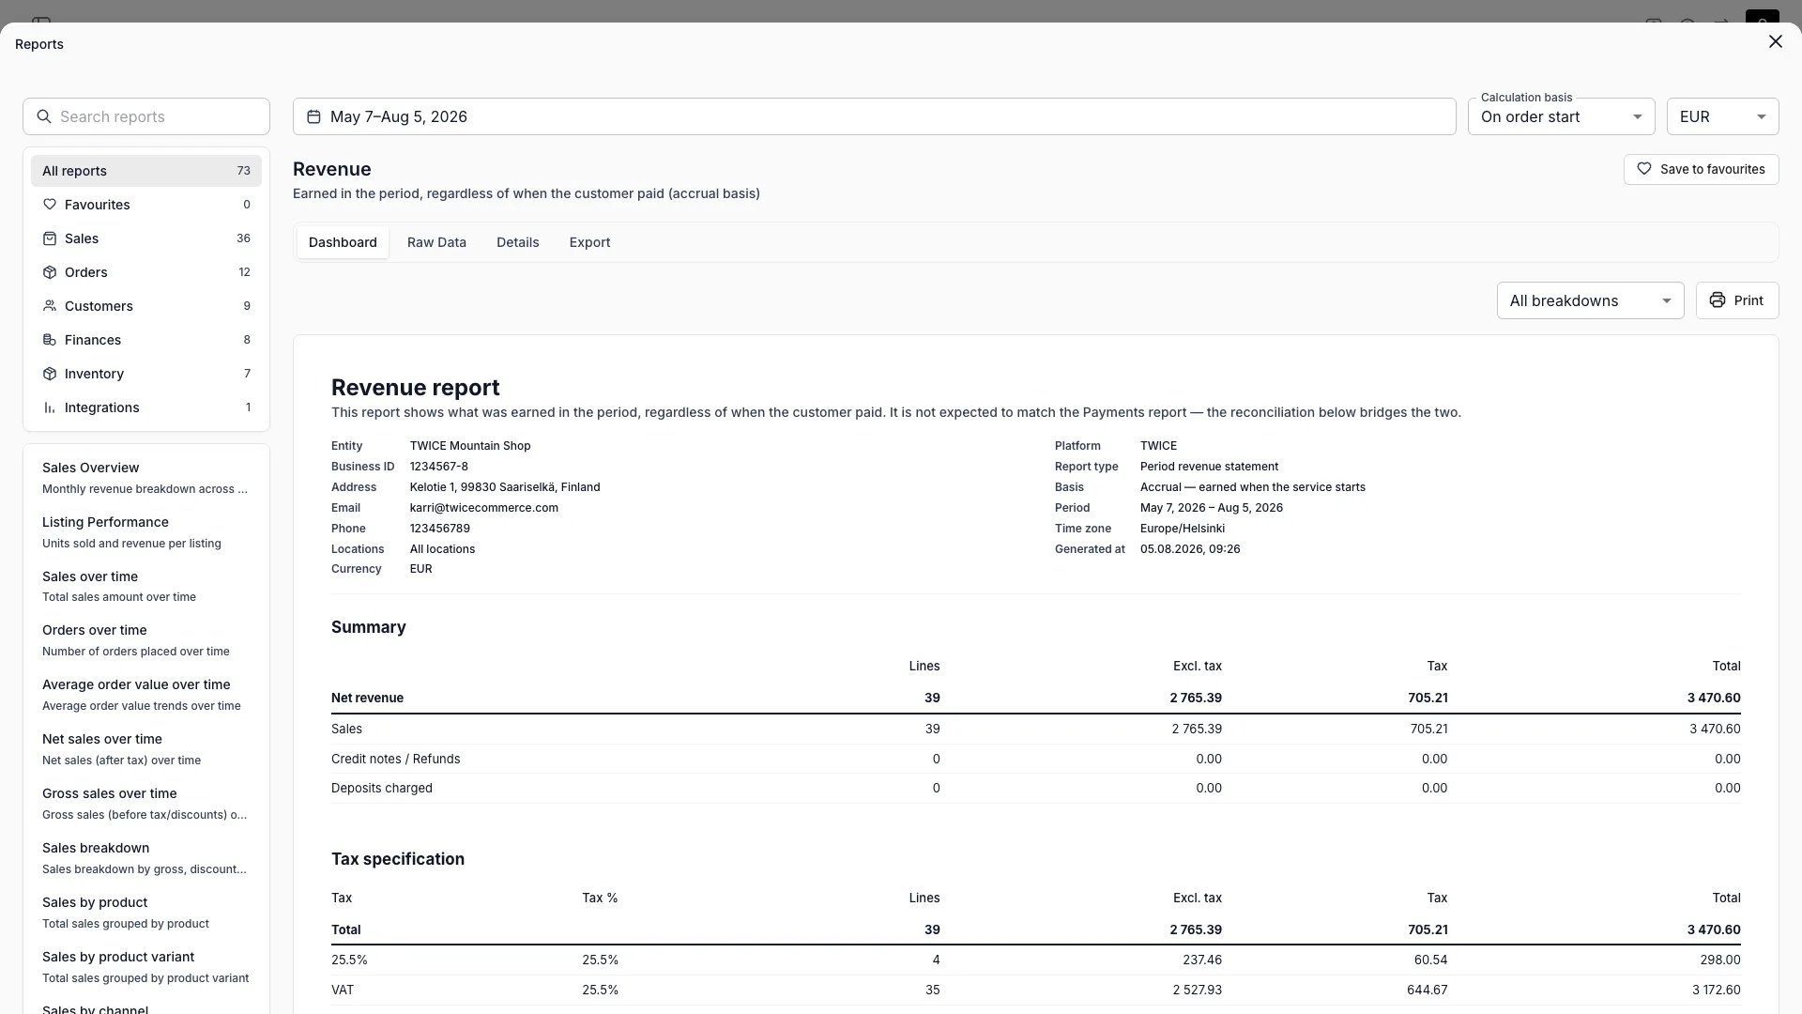
Task: Open the May 7–Aug 5, 2026 date picker
Action: pos(874,116)
